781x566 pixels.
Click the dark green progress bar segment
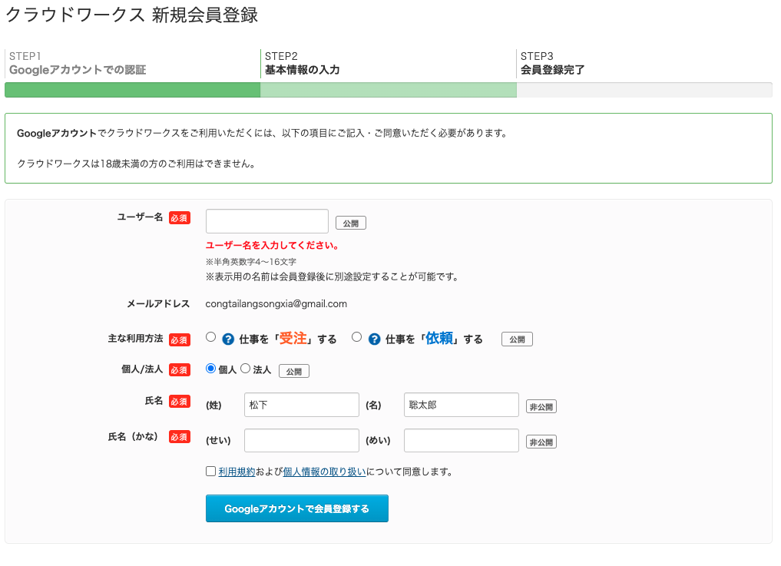coord(133,90)
